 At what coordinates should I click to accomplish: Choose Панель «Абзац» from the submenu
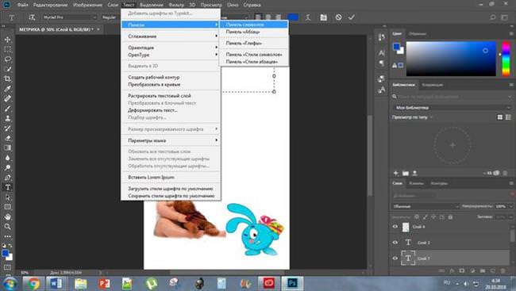tap(254, 32)
